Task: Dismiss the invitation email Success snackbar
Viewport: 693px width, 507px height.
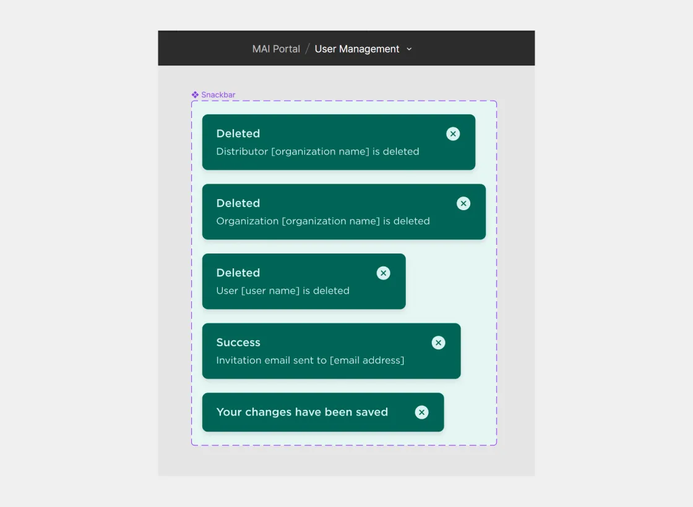Action: [x=438, y=343]
